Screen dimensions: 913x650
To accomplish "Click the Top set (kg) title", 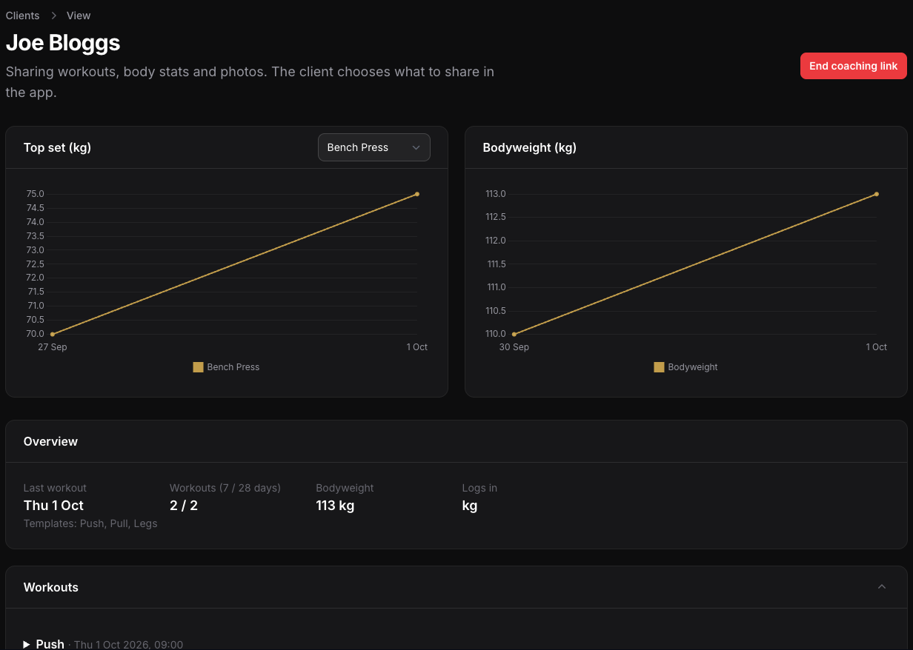I will point(57,147).
